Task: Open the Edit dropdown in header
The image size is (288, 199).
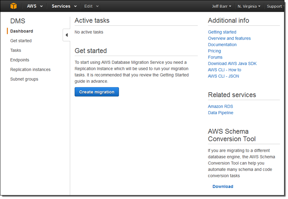Action: [91, 6]
